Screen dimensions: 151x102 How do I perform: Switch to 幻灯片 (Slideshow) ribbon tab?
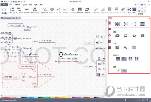click(25, 5)
